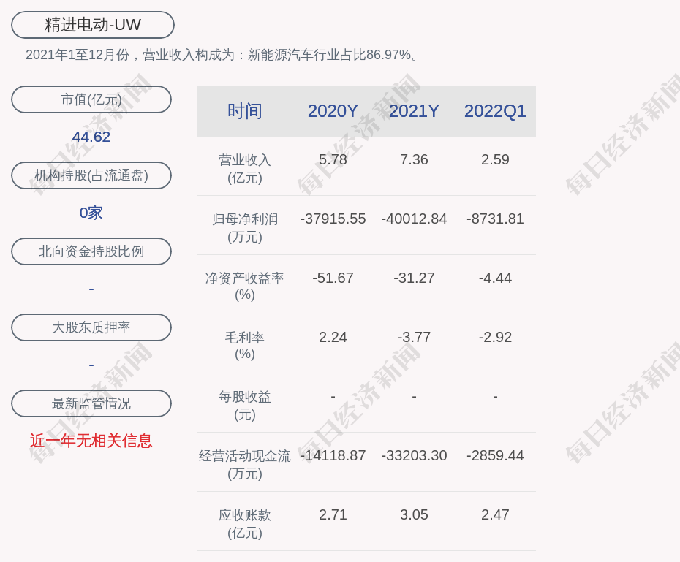Image resolution: width=680 pixels, height=562 pixels.
Task: Click cash flow value -14118.87
Action: 333,455
